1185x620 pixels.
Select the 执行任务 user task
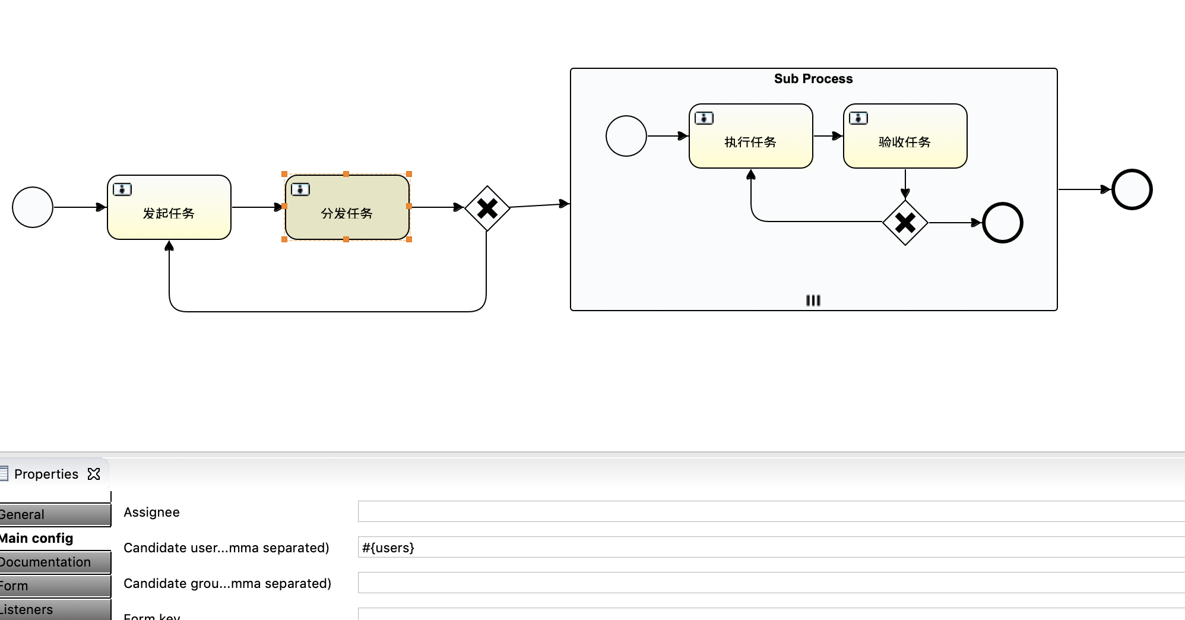tap(751, 136)
